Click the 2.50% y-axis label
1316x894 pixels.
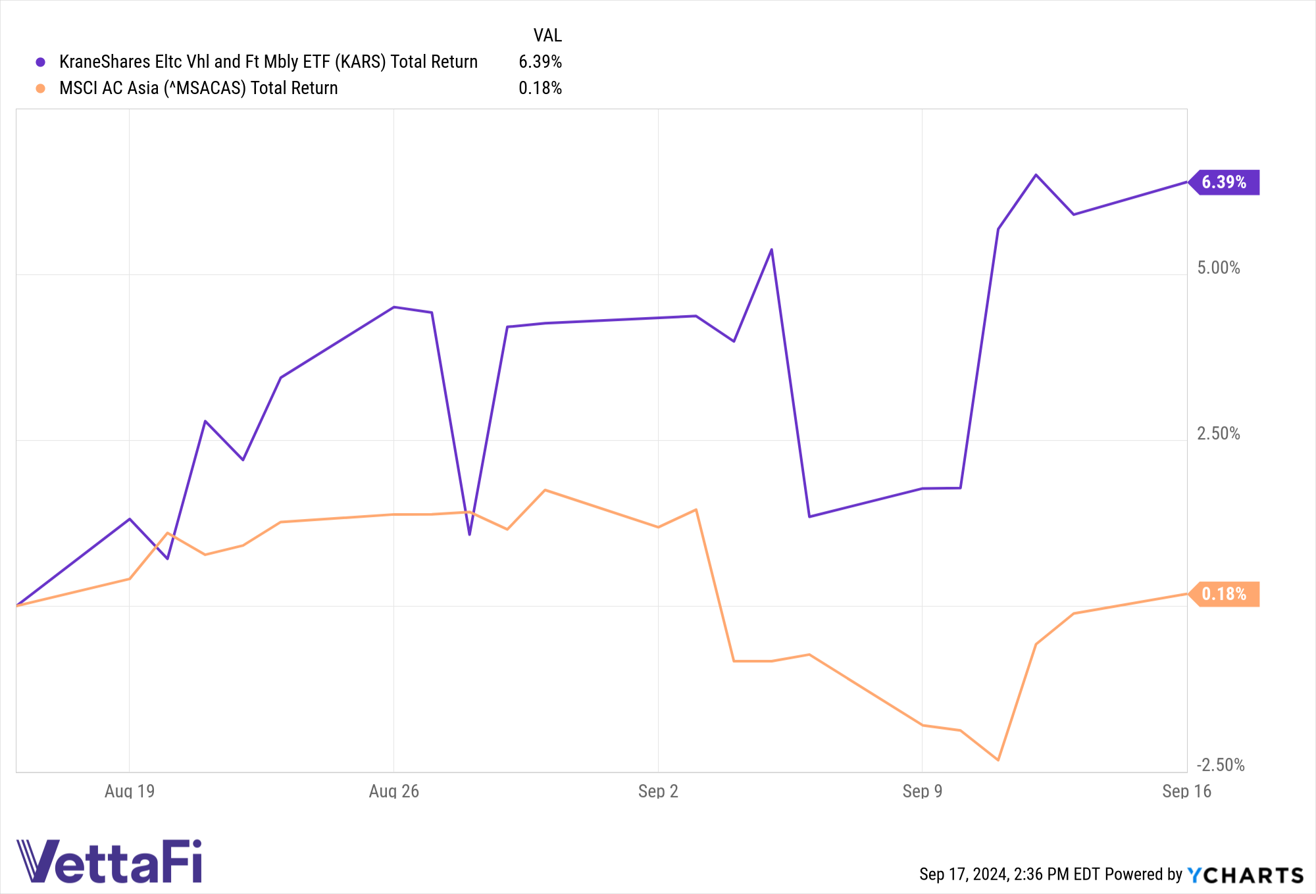1219,434
